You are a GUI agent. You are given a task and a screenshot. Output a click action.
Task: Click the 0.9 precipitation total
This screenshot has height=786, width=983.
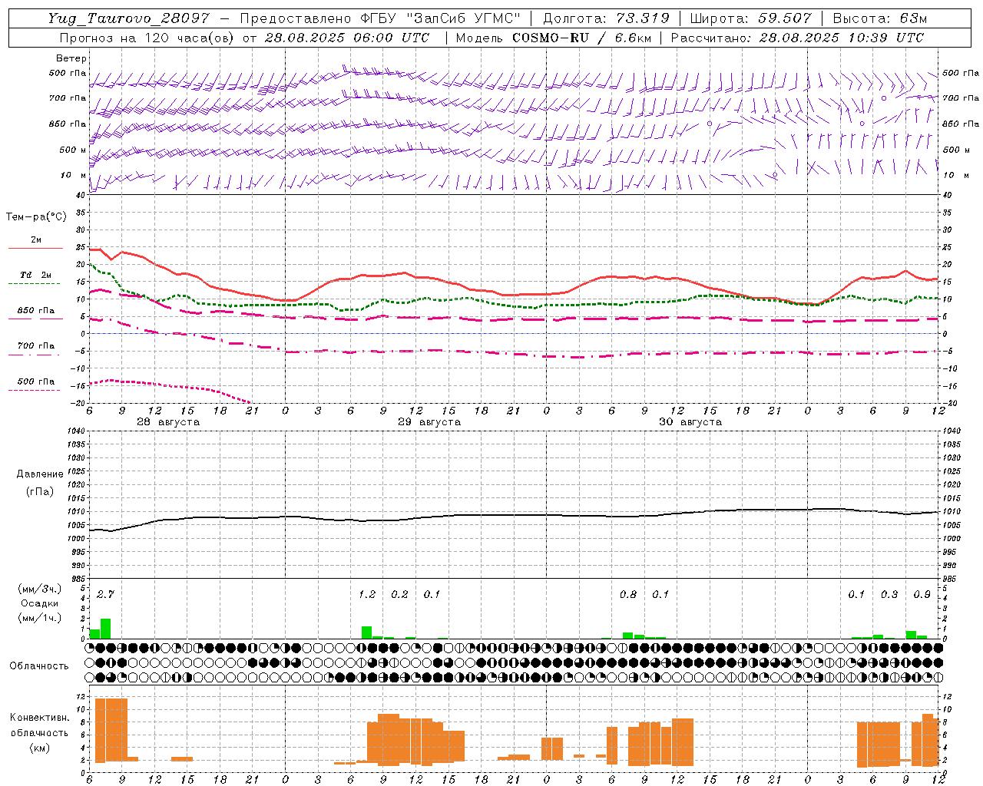pos(922,595)
